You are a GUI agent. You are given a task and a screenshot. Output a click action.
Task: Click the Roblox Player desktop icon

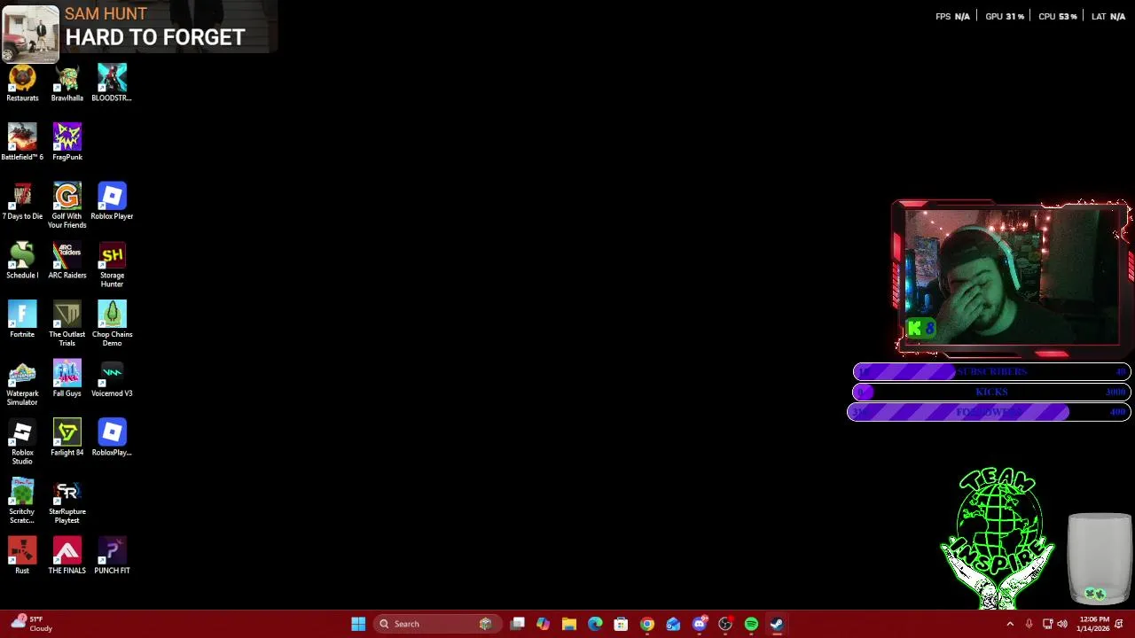(112, 202)
